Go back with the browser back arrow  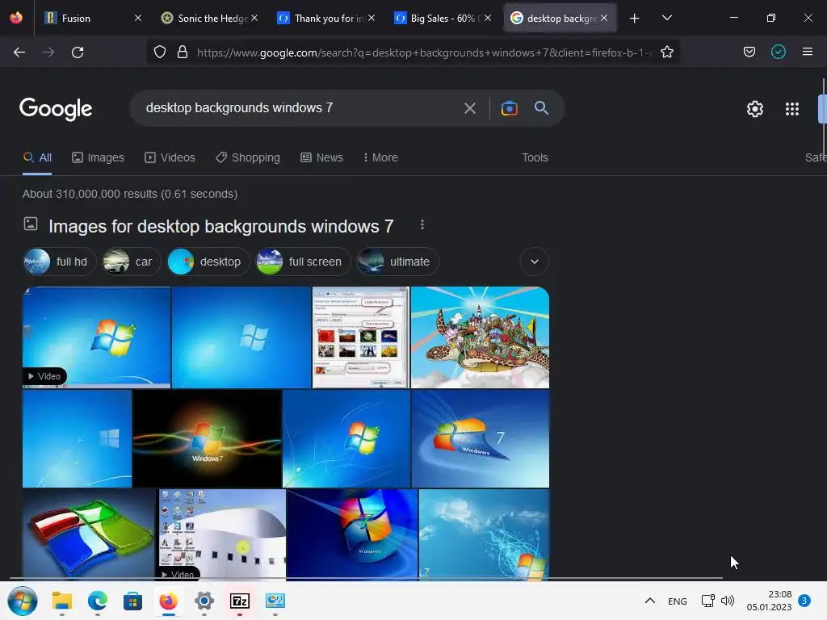19,52
